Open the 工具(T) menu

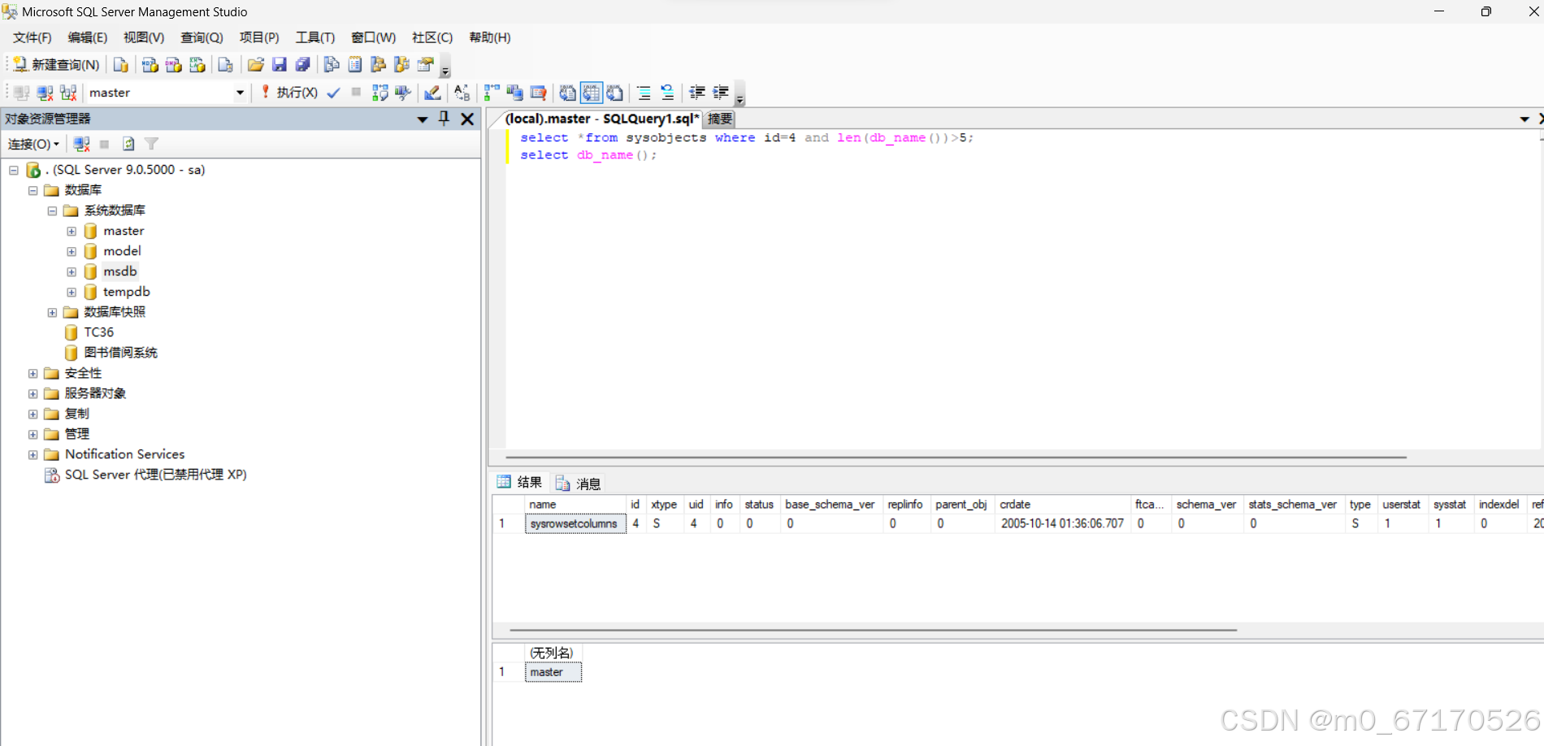315,37
